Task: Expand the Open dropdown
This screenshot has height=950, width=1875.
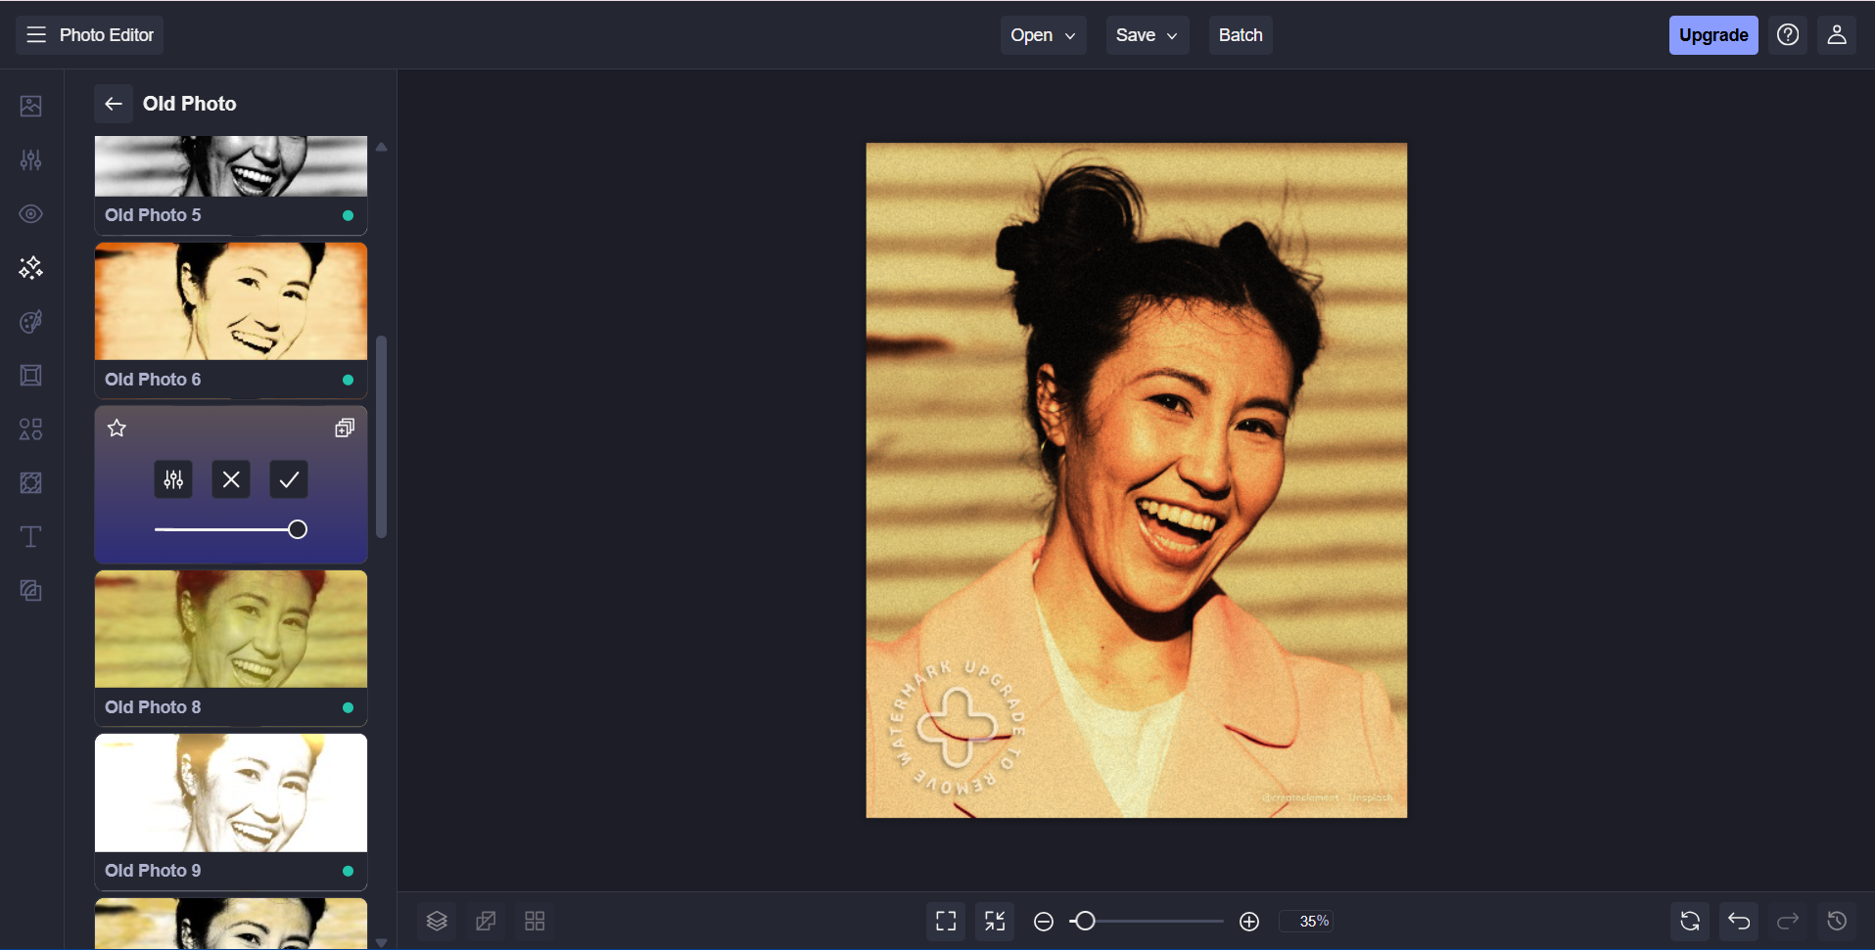Action: pyautogui.click(x=1042, y=34)
